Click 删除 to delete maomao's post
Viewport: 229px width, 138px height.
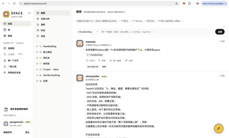click(104, 67)
